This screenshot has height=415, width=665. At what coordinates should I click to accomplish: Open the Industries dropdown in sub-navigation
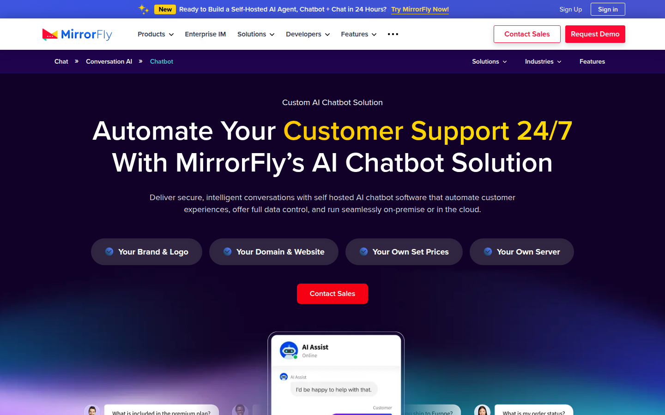tap(543, 61)
